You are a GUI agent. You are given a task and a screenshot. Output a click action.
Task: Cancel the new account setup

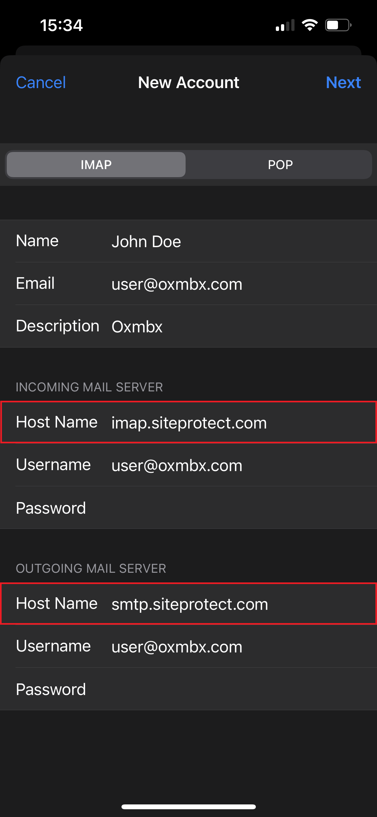[41, 83]
